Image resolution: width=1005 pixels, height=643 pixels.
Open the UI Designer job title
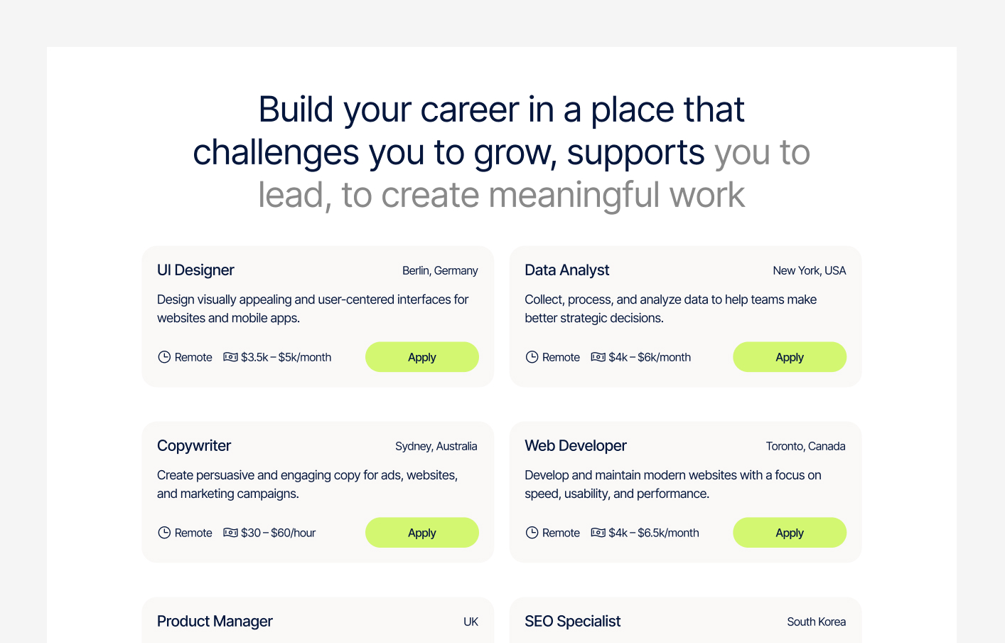195,270
